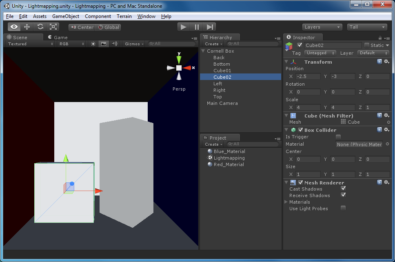The height and width of the screenshot is (262, 395).
Task: Click the physic Material object picker circle
Action: coord(387,144)
